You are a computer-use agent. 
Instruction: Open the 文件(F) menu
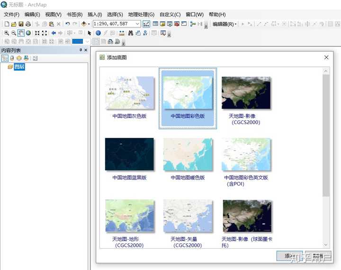point(11,15)
